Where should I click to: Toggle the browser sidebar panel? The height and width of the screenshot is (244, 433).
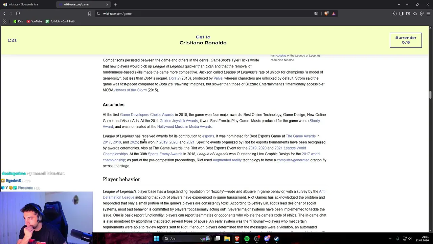(401, 14)
